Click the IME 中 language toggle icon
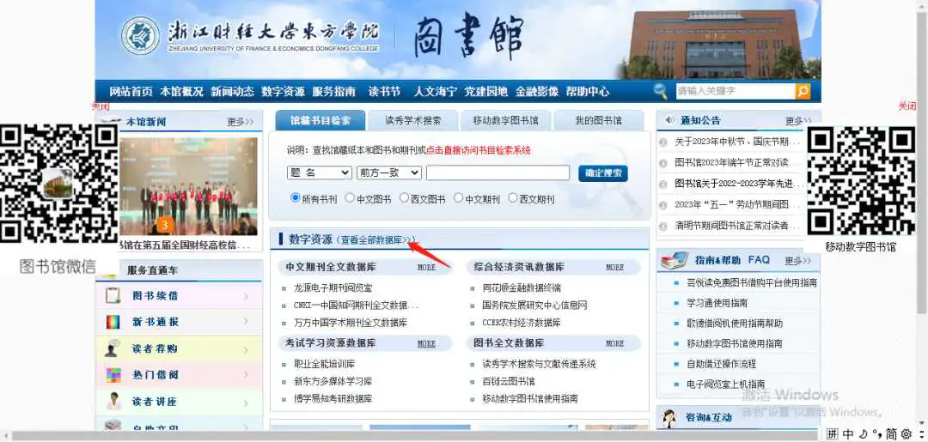 pyautogui.click(x=848, y=433)
